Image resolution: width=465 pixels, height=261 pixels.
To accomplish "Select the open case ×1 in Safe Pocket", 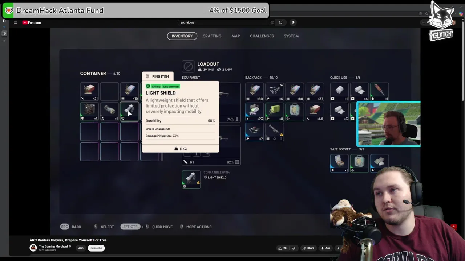I will [339, 163].
